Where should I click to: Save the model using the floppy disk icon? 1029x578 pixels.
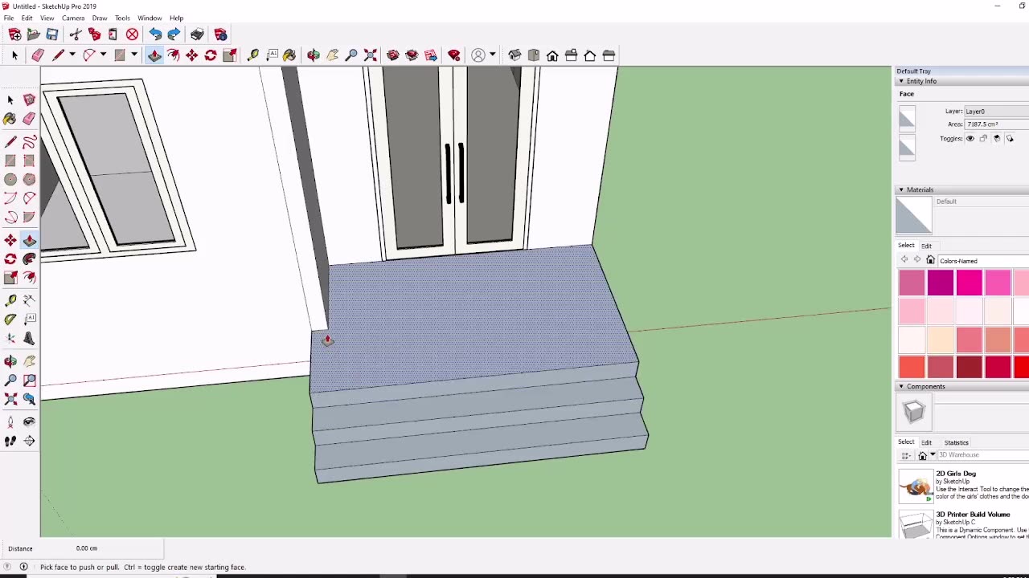coord(51,35)
